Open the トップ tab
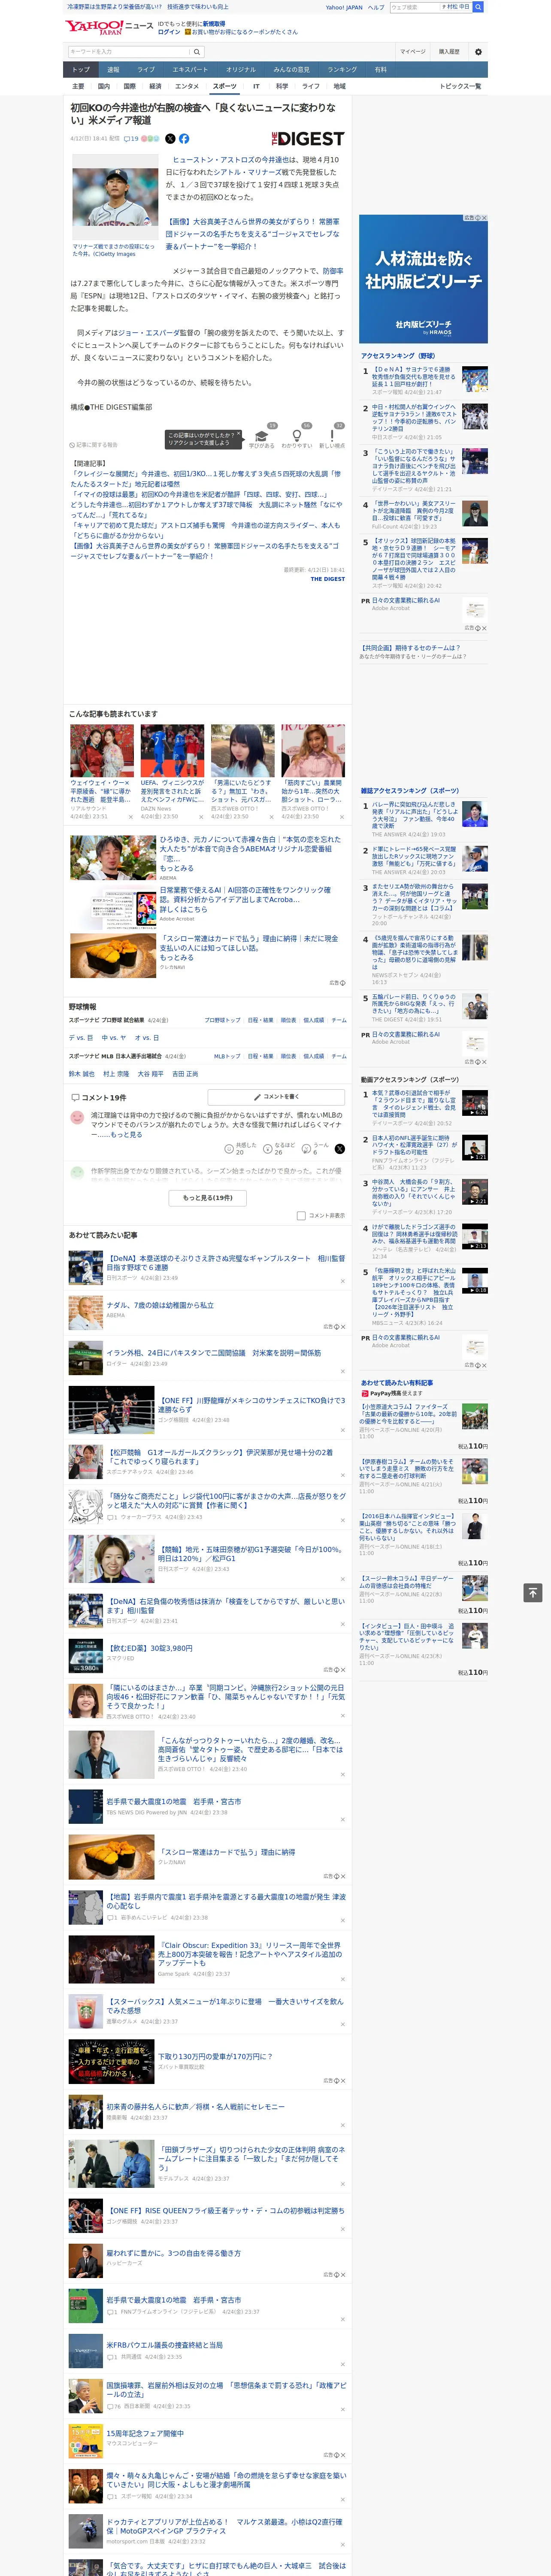Screen dimensions: 551x2576 point(81,70)
